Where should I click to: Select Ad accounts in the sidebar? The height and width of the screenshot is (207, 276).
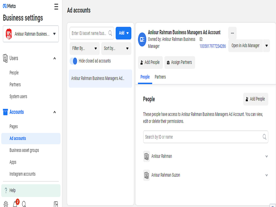click(31, 139)
